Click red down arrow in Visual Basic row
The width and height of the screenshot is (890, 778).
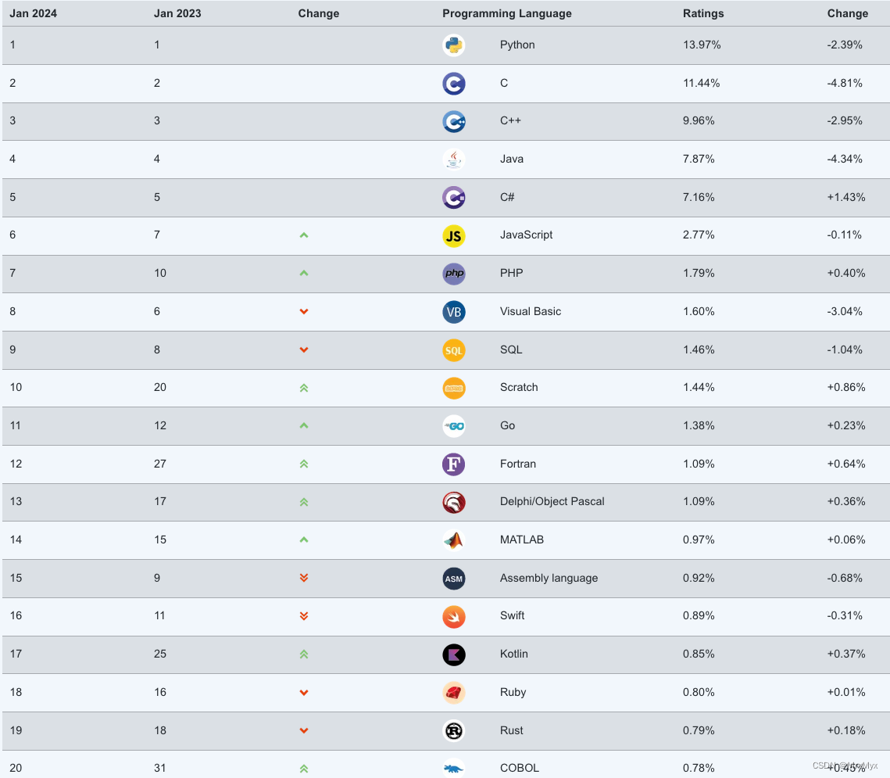coord(304,311)
